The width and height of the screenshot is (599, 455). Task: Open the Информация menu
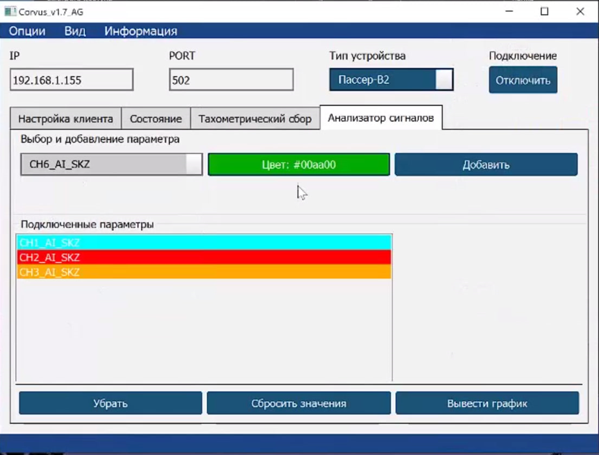tap(141, 31)
